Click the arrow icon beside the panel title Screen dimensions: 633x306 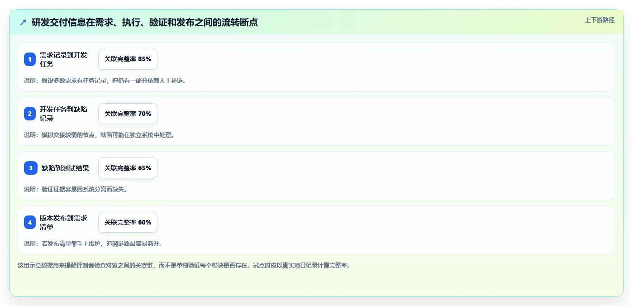(23, 22)
